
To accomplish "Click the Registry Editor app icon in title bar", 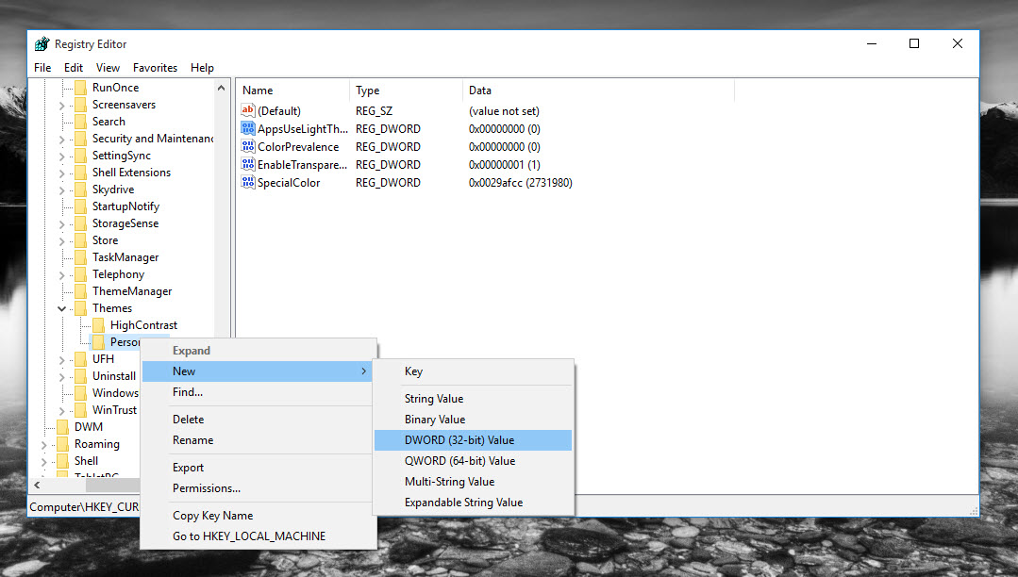I will (42, 44).
